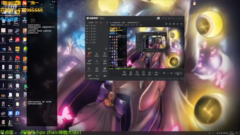Add multimedia source from bottom toolbar
Viewport: 240px width, 135px height.
[x=143, y=73]
